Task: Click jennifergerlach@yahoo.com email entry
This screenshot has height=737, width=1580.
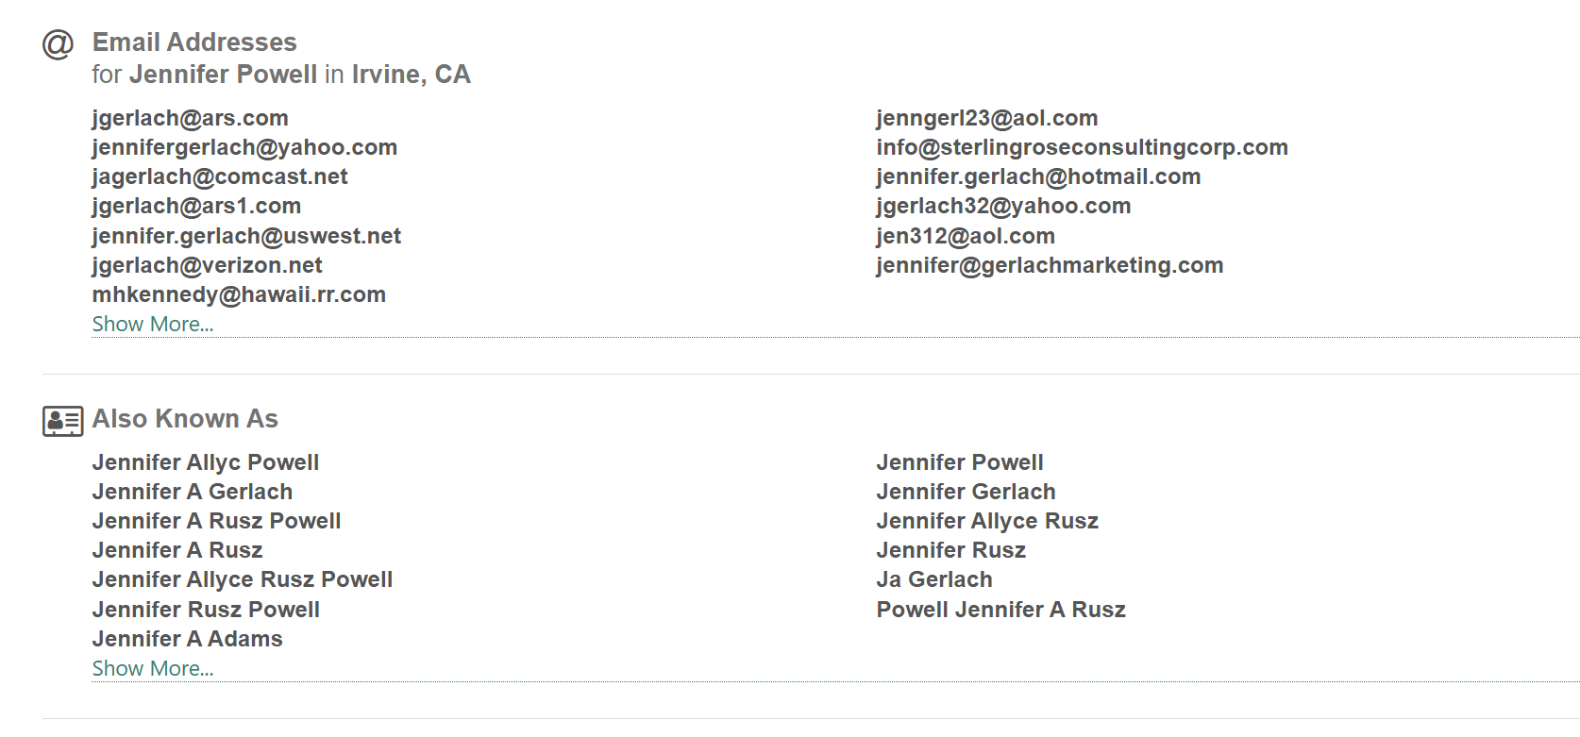Action: click(x=244, y=148)
